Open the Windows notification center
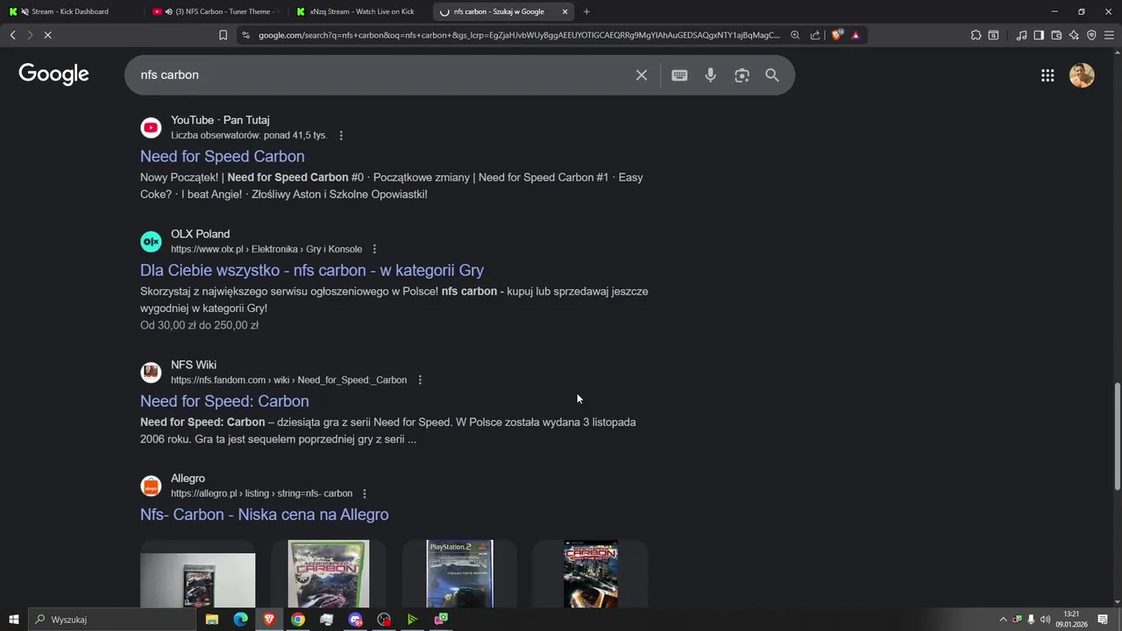 pyautogui.click(x=1104, y=620)
